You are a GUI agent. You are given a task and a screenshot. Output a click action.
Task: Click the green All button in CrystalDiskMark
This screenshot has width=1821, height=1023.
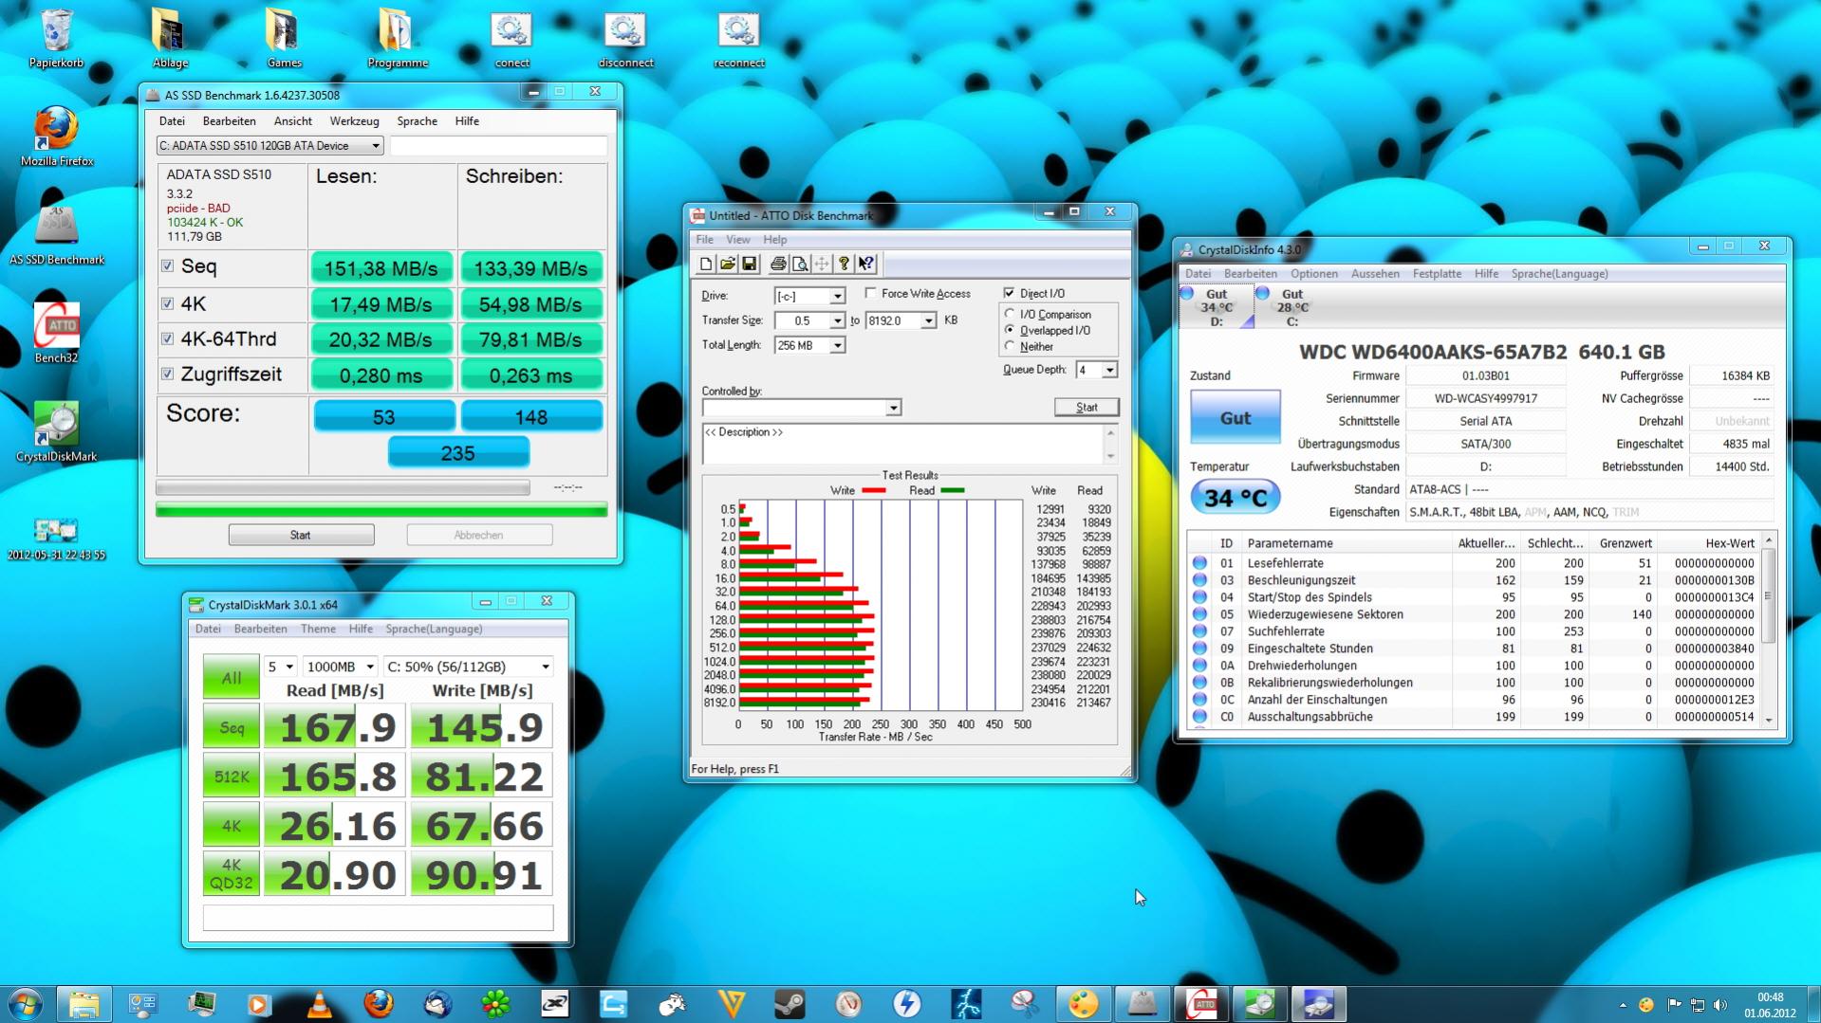tap(231, 678)
